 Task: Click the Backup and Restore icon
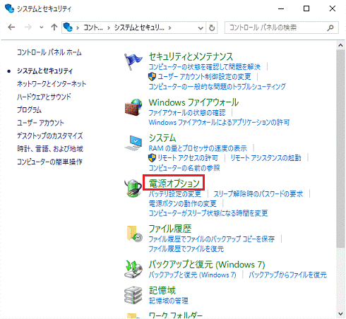coord(133,269)
